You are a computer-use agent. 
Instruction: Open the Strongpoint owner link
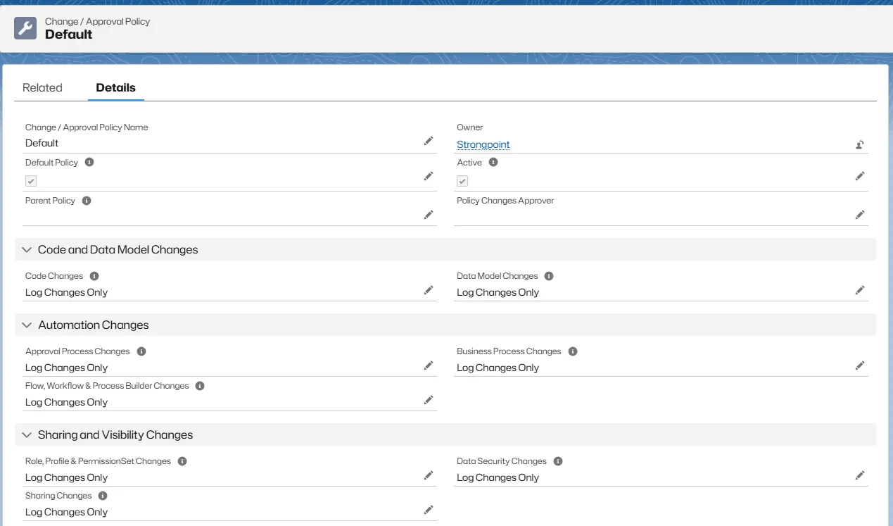tap(483, 144)
